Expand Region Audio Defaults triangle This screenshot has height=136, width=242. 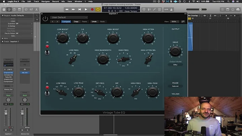[3, 15]
